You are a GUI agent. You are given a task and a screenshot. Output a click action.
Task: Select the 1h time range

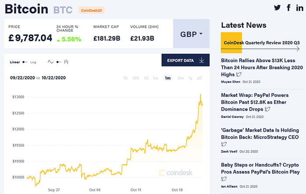point(125,78)
